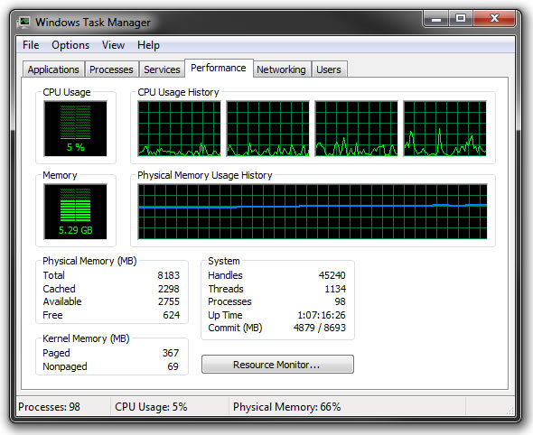This screenshot has height=435, width=533.
Task: Click the Physical Memory Total value 8183
Action: click(x=168, y=275)
